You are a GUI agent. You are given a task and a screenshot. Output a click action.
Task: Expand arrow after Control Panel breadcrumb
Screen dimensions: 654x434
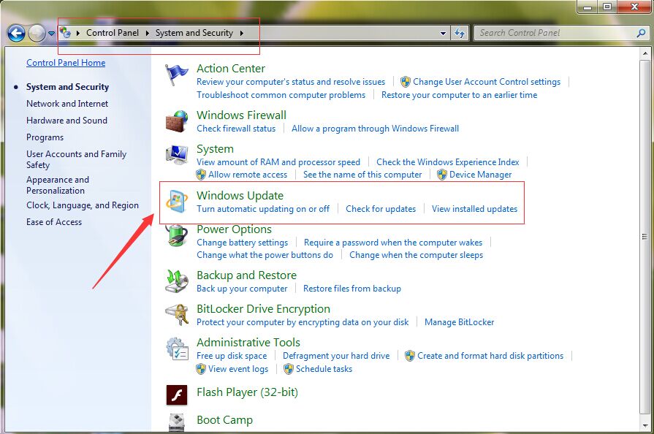[x=147, y=33]
